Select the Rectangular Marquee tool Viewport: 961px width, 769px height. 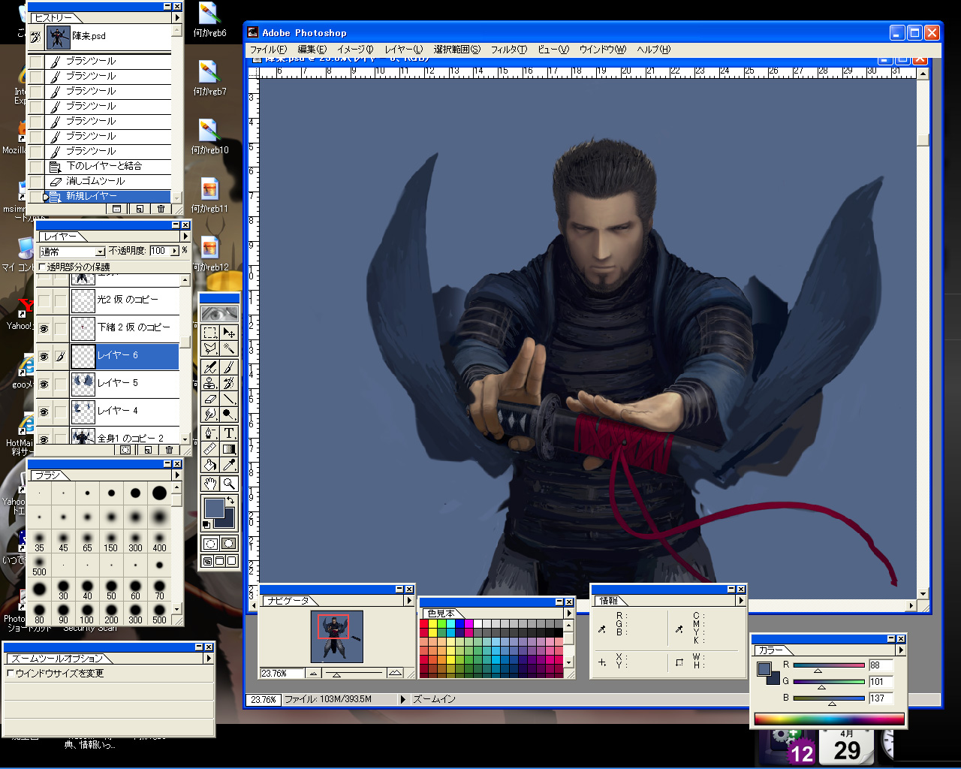click(x=210, y=332)
